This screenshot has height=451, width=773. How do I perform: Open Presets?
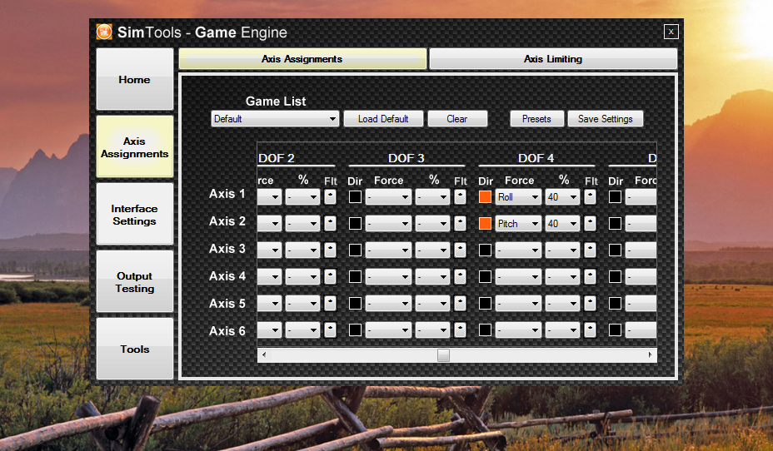coord(536,119)
